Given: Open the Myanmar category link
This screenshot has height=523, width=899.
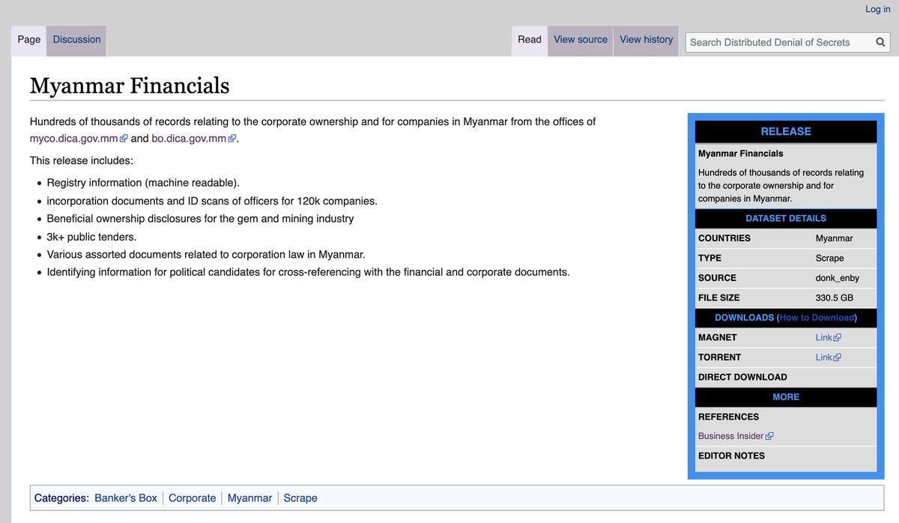Looking at the screenshot, I should click(x=249, y=498).
